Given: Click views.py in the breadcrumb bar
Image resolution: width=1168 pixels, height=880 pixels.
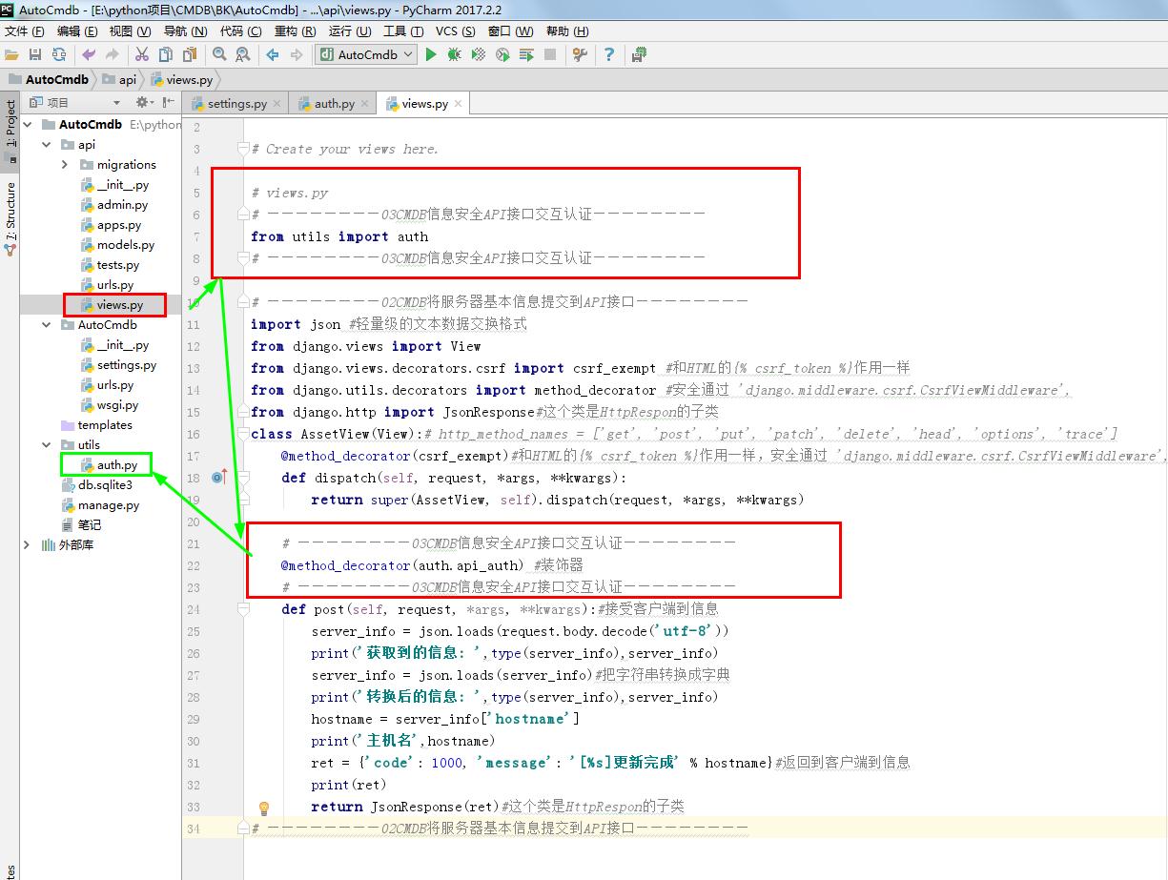Looking at the screenshot, I should point(181,80).
